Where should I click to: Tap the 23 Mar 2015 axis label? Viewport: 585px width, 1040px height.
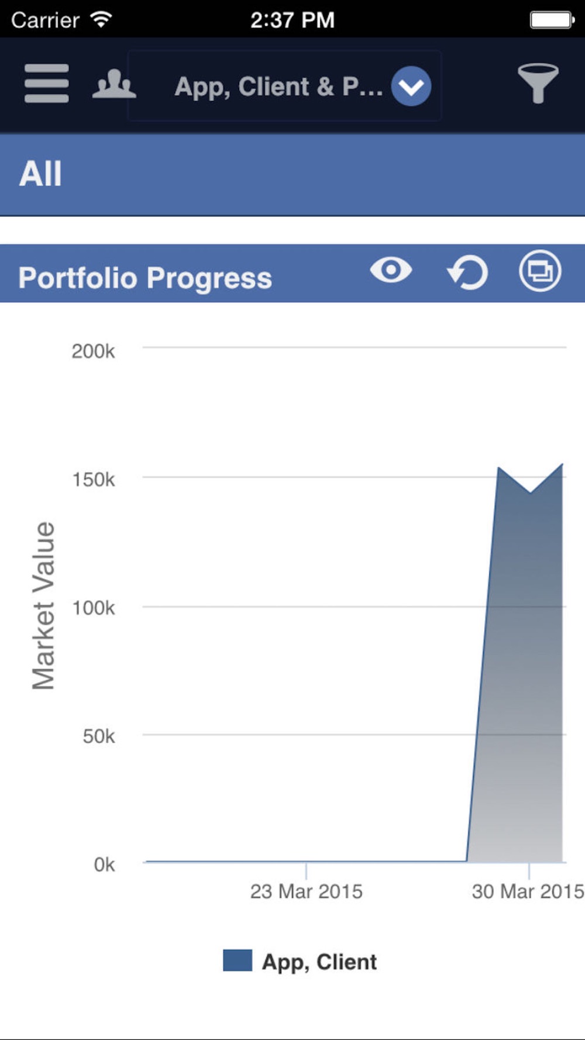click(306, 891)
